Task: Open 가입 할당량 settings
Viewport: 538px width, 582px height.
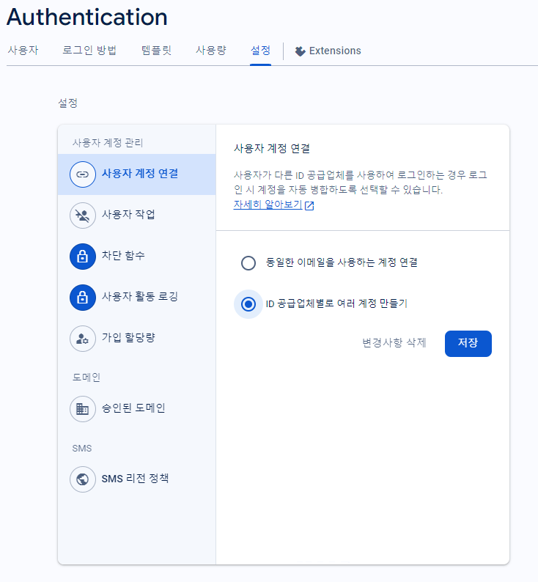Action: [x=136, y=339]
